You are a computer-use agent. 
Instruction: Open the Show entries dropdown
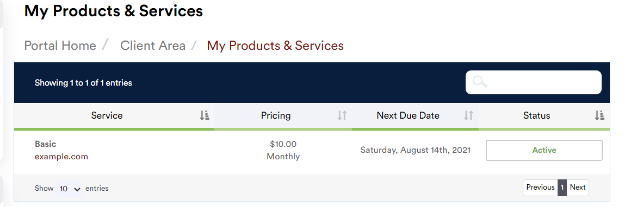click(x=69, y=189)
